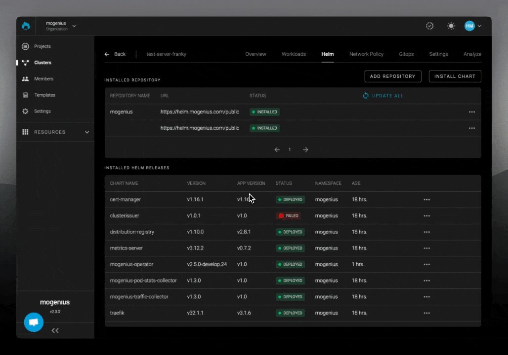Image resolution: width=508 pixels, height=355 pixels.
Task: Switch to the Network Policy tab
Action: point(366,54)
